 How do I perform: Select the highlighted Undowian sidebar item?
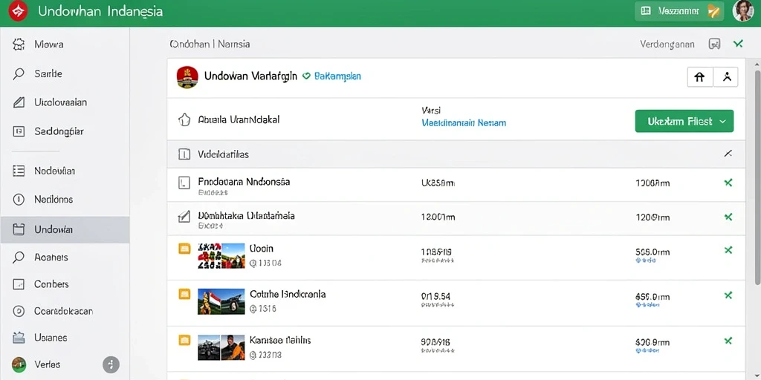[65, 229]
